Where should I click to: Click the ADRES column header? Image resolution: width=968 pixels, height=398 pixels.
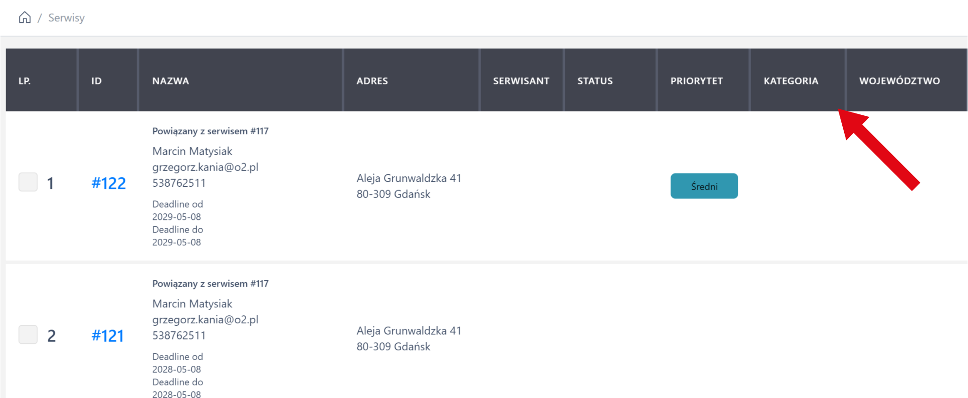pyautogui.click(x=372, y=81)
